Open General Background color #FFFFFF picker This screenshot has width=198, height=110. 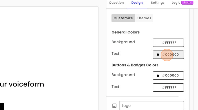pyautogui.click(x=168, y=43)
